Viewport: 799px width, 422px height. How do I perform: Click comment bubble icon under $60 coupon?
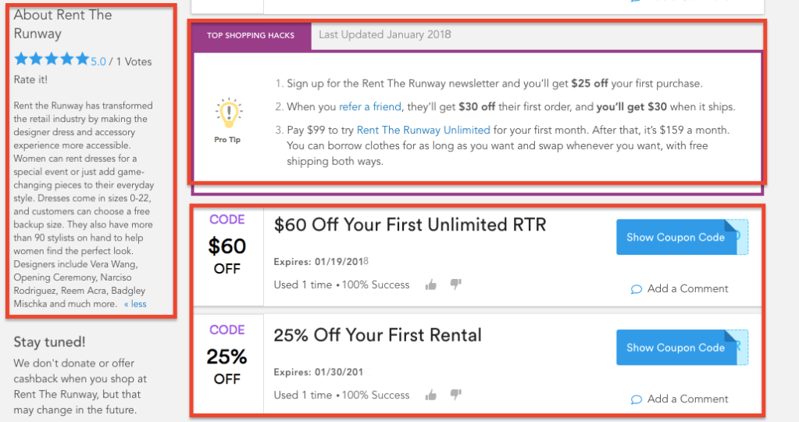click(637, 289)
